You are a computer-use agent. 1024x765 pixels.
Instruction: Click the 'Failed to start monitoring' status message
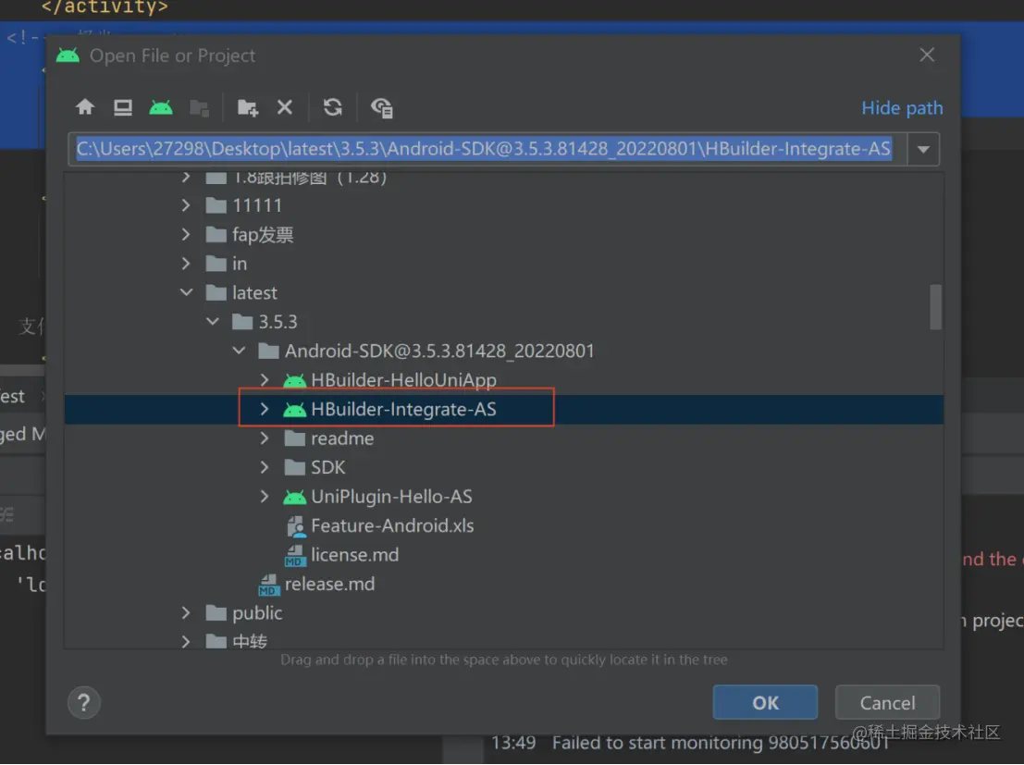click(x=721, y=743)
